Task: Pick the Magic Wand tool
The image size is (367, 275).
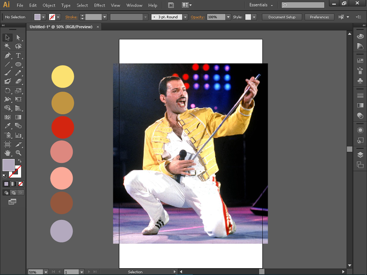Action: 7,47
